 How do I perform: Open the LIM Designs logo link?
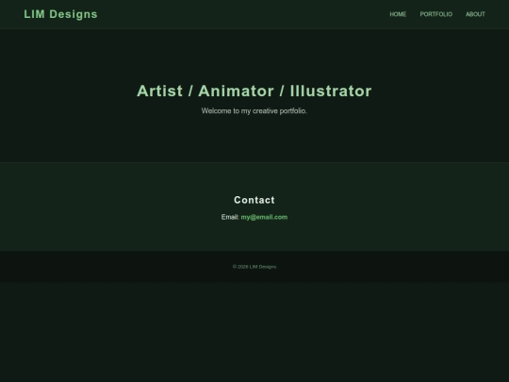coord(60,14)
